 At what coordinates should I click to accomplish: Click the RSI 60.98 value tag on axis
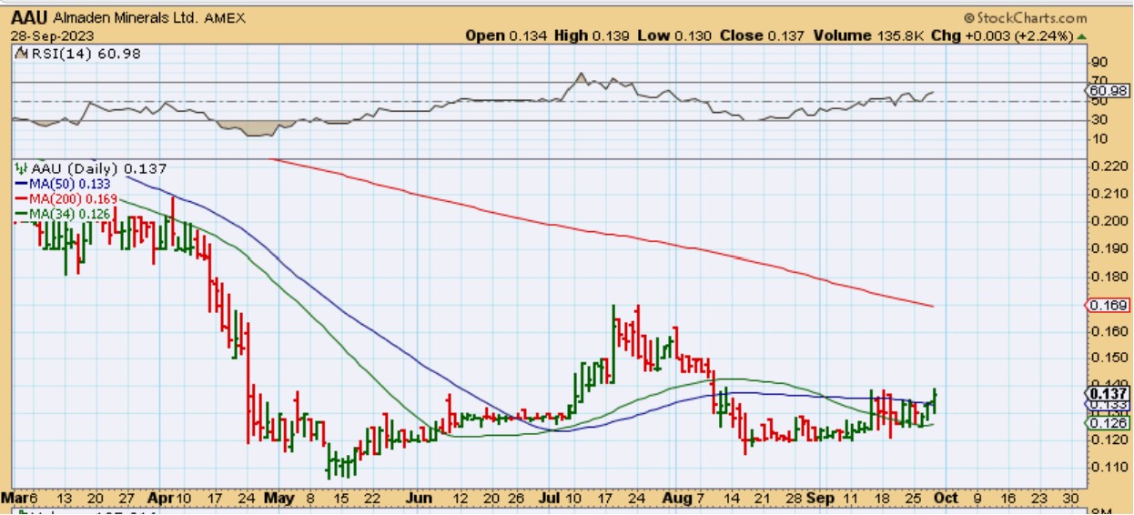pos(1109,90)
